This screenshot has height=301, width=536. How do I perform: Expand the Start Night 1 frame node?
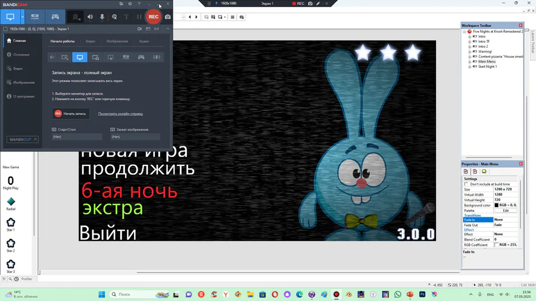coord(469,67)
